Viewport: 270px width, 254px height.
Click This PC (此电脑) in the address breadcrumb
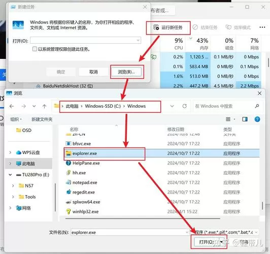(72, 106)
